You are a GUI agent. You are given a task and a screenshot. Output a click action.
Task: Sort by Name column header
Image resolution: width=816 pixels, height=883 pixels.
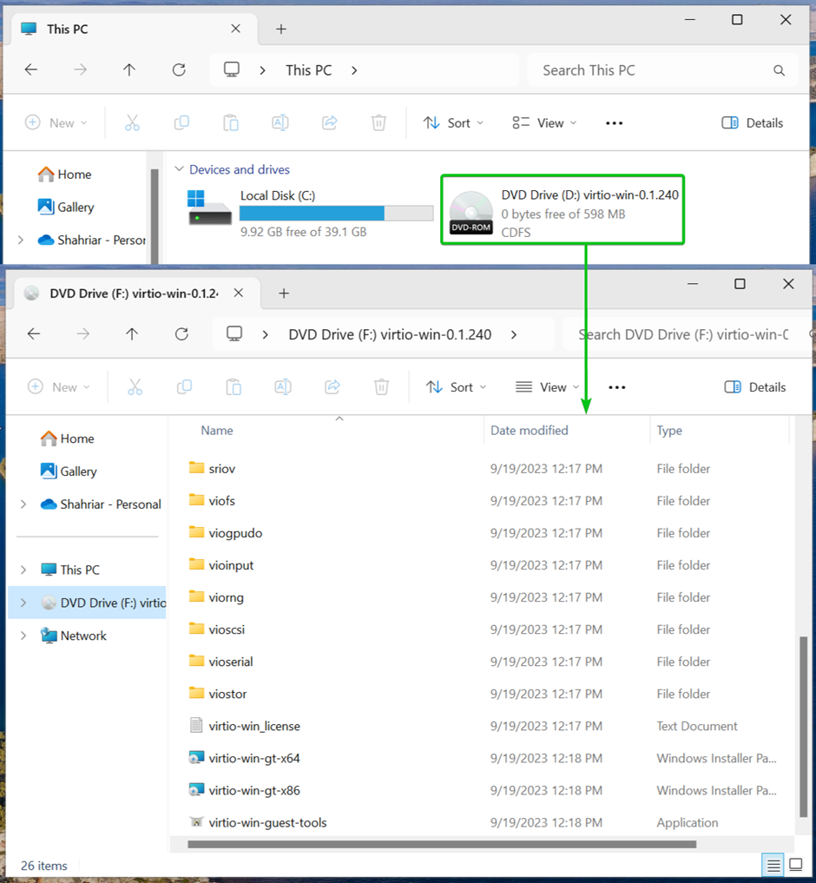217,431
